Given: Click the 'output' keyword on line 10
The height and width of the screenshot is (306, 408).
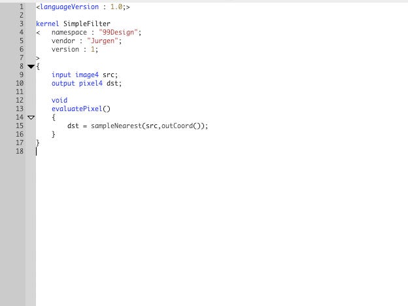Looking at the screenshot, I should click(63, 84).
